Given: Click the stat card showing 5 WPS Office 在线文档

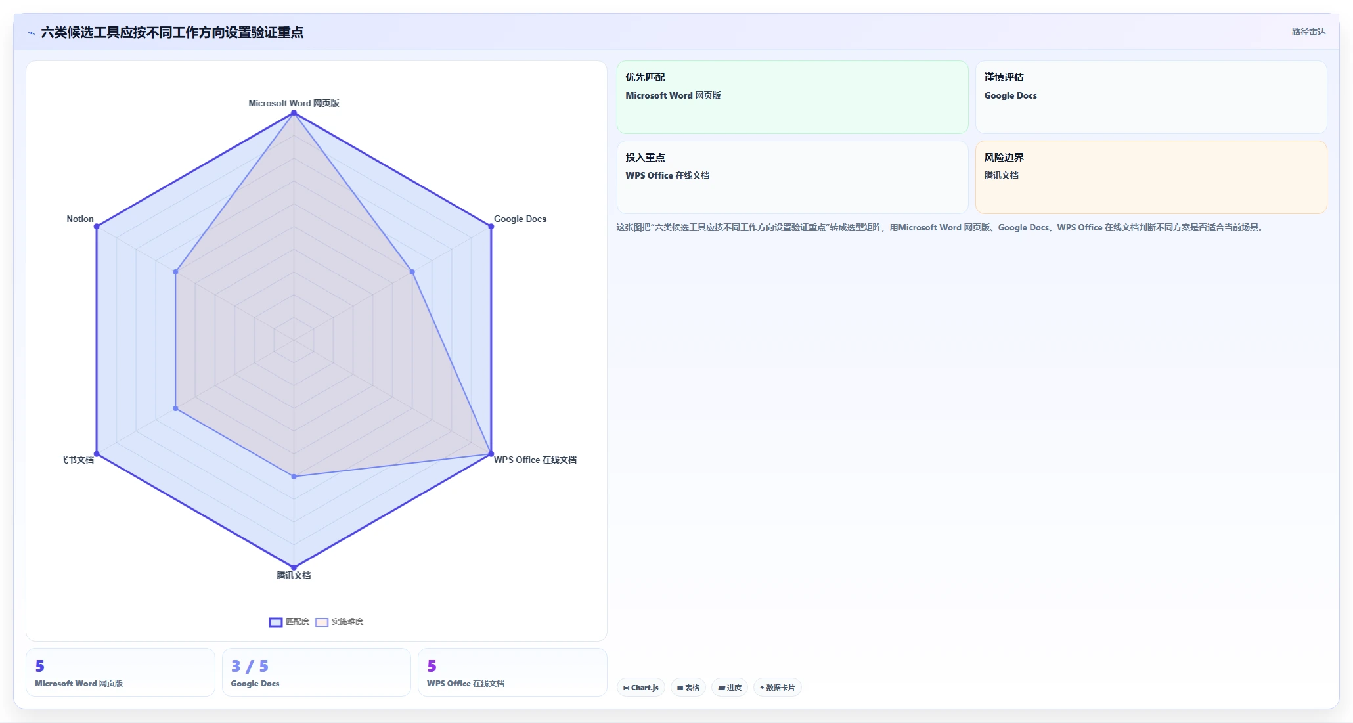Looking at the screenshot, I should pos(512,672).
